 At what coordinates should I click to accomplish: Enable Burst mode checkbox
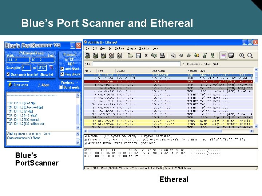[61, 87]
